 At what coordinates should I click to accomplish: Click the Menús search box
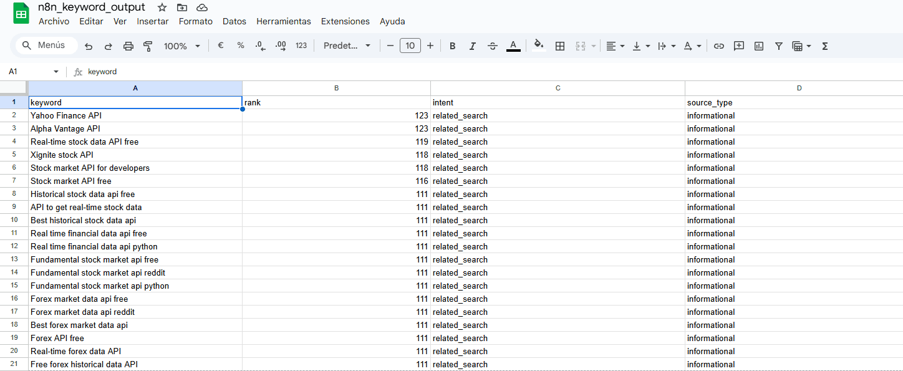tap(46, 46)
